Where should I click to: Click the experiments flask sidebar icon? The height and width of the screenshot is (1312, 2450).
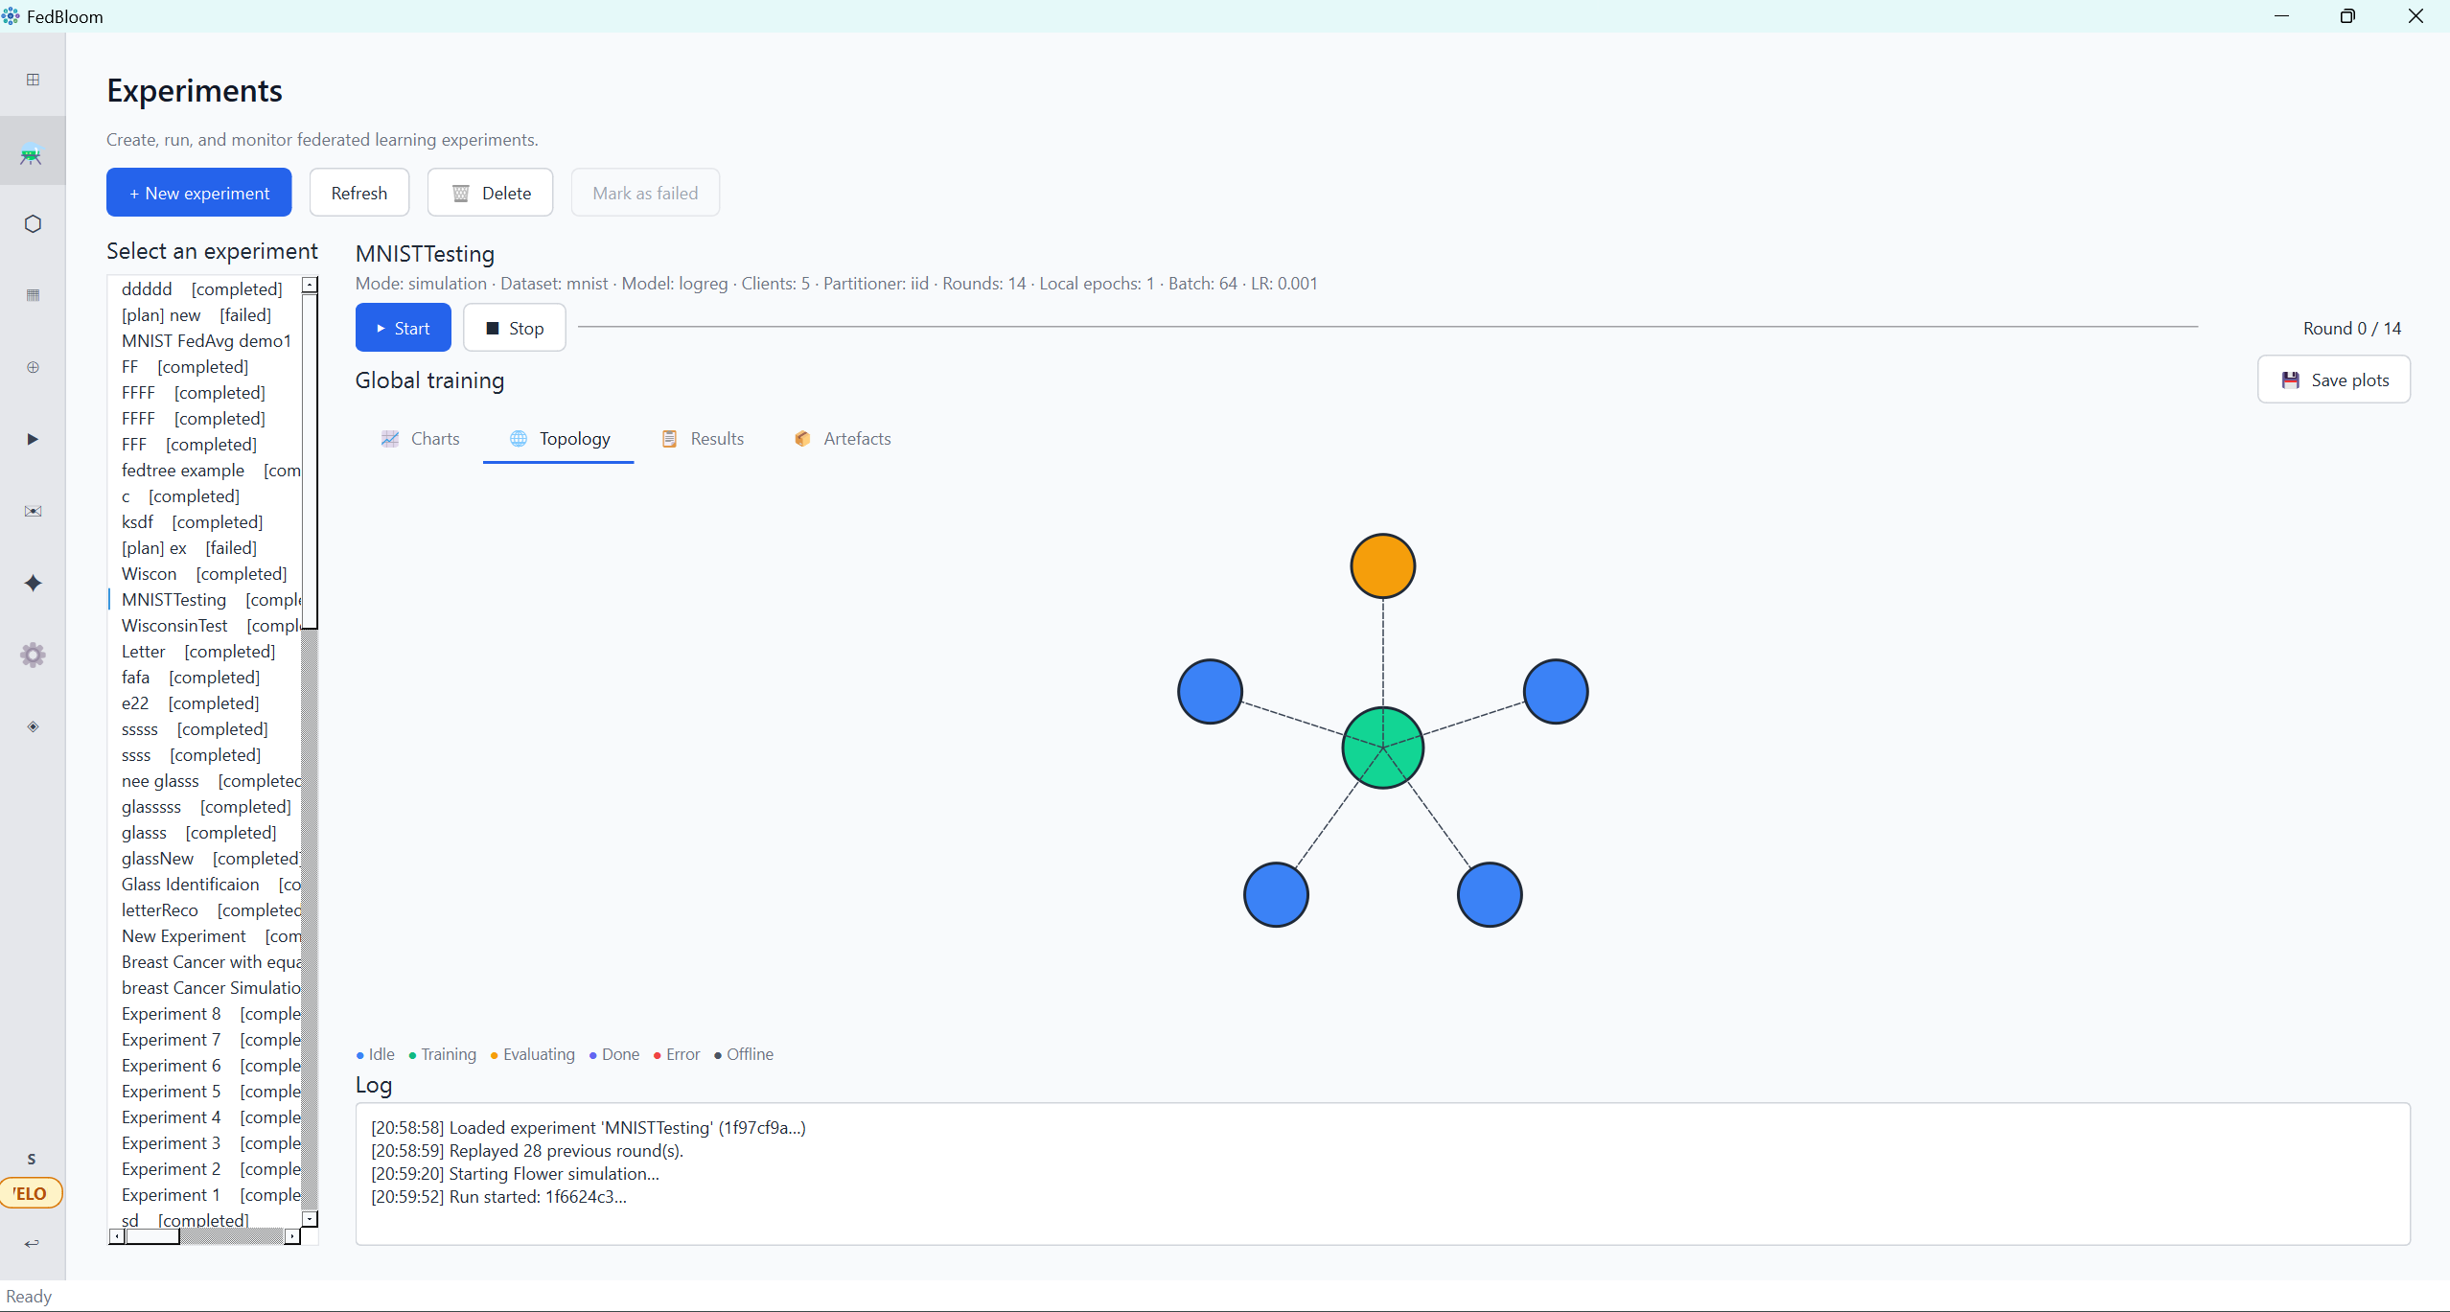(x=32, y=152)
